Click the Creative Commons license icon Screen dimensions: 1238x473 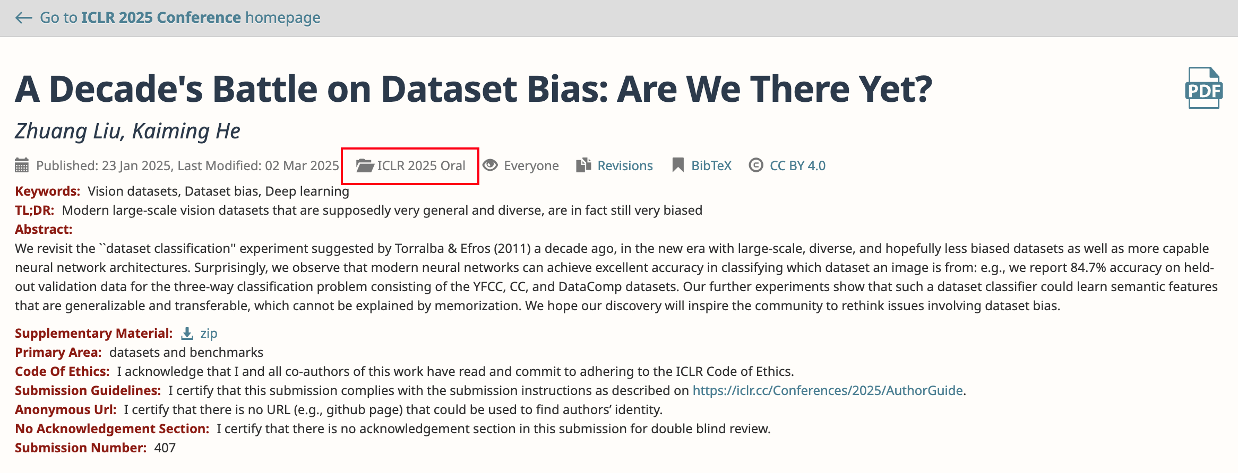tap(756, 165)
